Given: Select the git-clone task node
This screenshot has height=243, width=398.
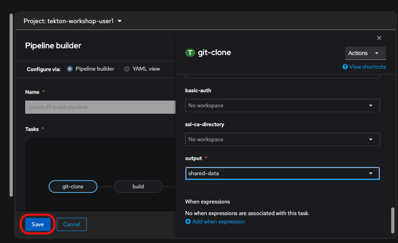Looking at the screenshot, I should (73, 186).
